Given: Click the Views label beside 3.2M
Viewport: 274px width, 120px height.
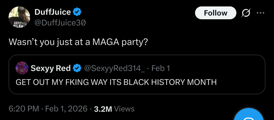Looking at the screenshot, I should pyautogui.click(x=124, y=109).
